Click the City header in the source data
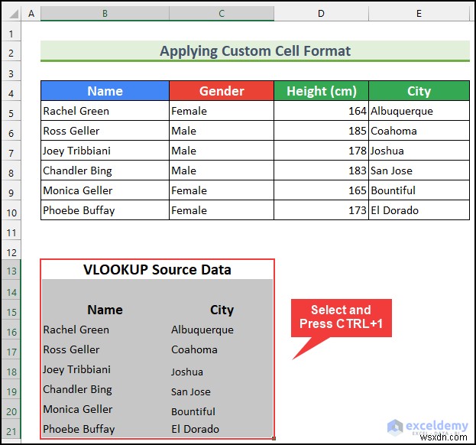 (222, 310)
